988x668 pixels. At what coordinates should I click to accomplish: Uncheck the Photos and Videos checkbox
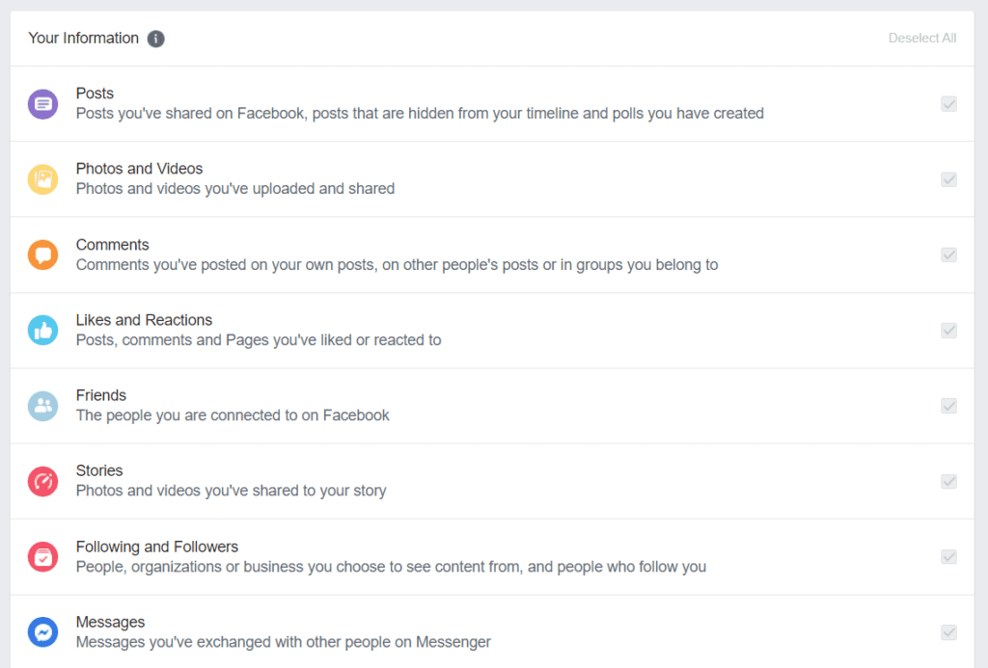pyautogui.click(x=949, y=179)
